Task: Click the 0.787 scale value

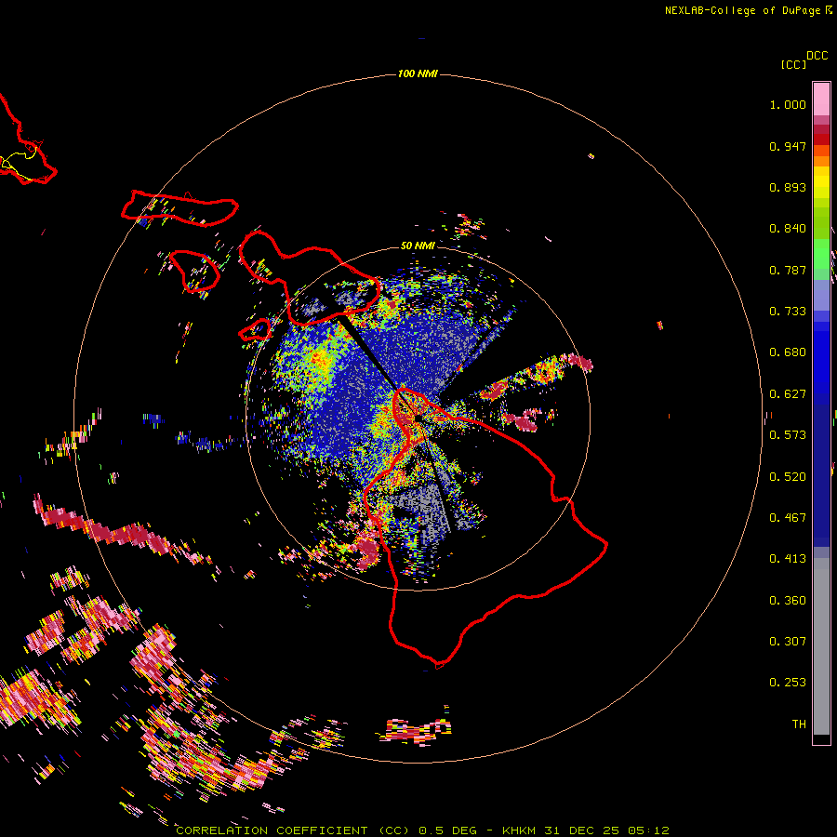Action: (x=788, y=270)
